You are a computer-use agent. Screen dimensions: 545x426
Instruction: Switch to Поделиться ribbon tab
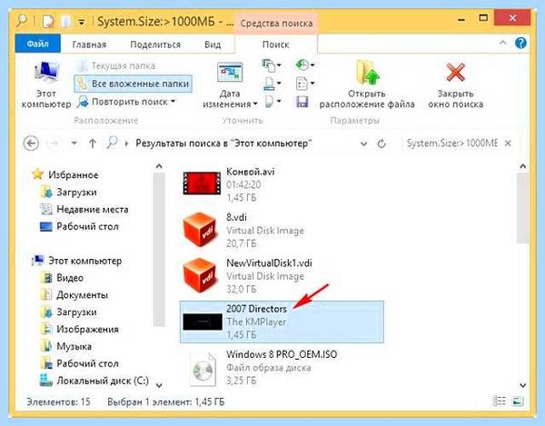point(155,45)
